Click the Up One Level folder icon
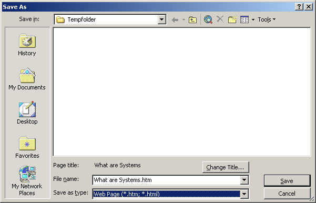The width and height of the screenshot is (316, 203). (192, 19)
